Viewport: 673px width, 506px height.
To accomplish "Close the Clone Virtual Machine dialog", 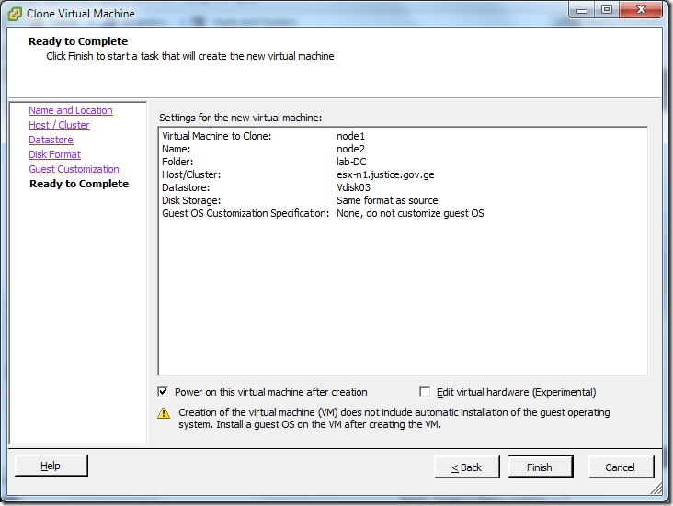I will pos(641,10).
